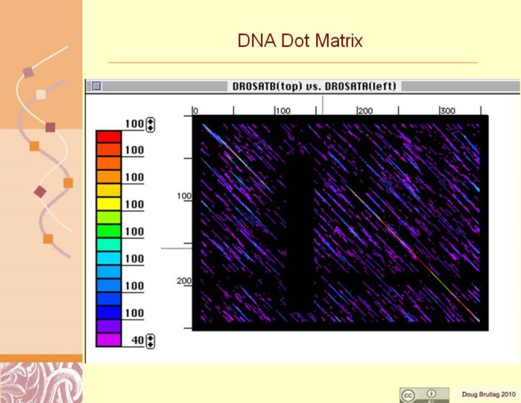Image resolution: width=521 pixels, height=403 pixels.
Task: Click the bottom threshold stepper showing 40
Action: tap(151, 341)
